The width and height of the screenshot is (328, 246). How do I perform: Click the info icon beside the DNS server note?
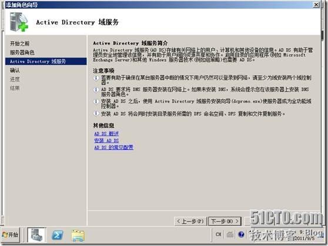pyautogui.click(x=96, y=90)
